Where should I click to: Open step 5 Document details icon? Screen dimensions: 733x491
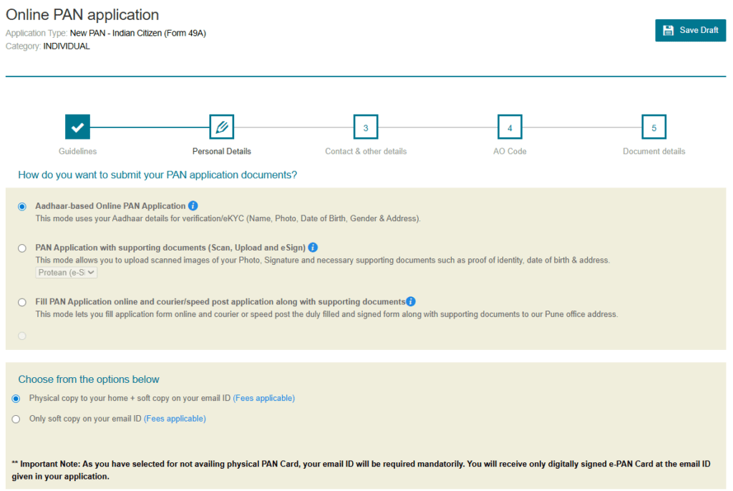[x=654, y=127]
